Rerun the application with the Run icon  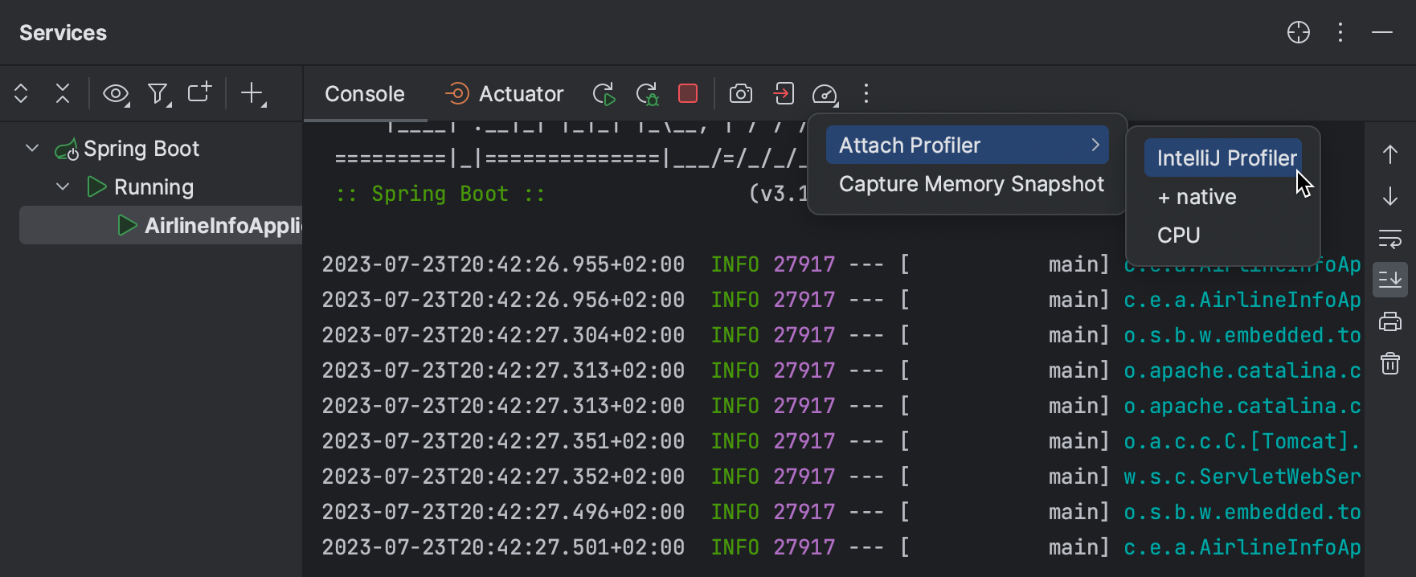click(604, 94)
